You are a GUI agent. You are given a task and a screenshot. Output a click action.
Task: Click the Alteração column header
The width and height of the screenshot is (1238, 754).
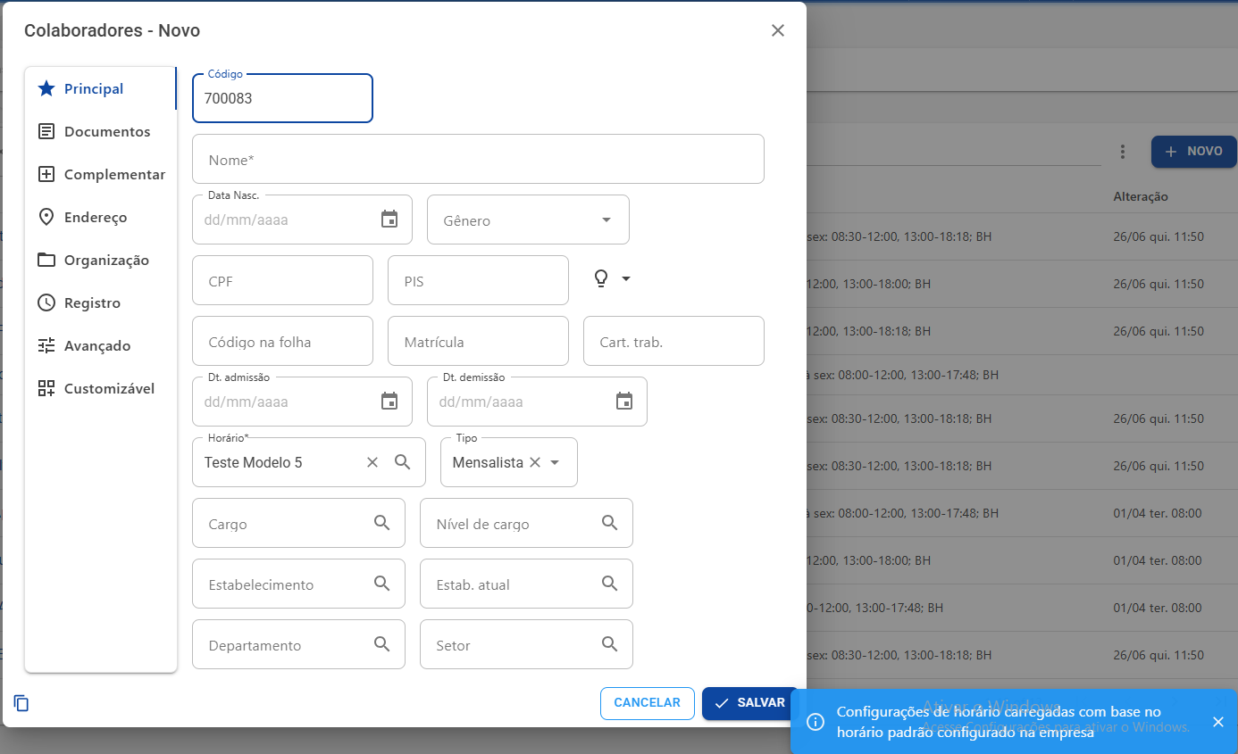tap(1141, 196)
